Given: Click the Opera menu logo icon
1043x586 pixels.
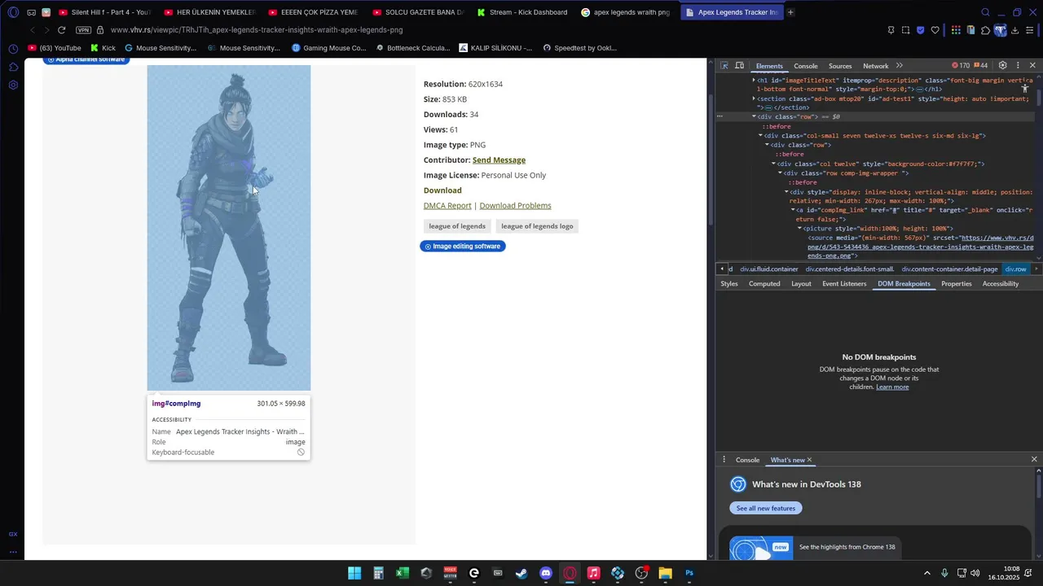Looking at the screenshot, I should (x=13, y=12).
